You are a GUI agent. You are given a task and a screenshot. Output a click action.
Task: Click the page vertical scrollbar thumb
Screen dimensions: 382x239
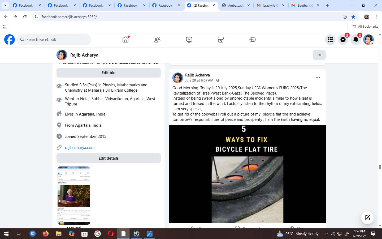(x=380, y=167)
